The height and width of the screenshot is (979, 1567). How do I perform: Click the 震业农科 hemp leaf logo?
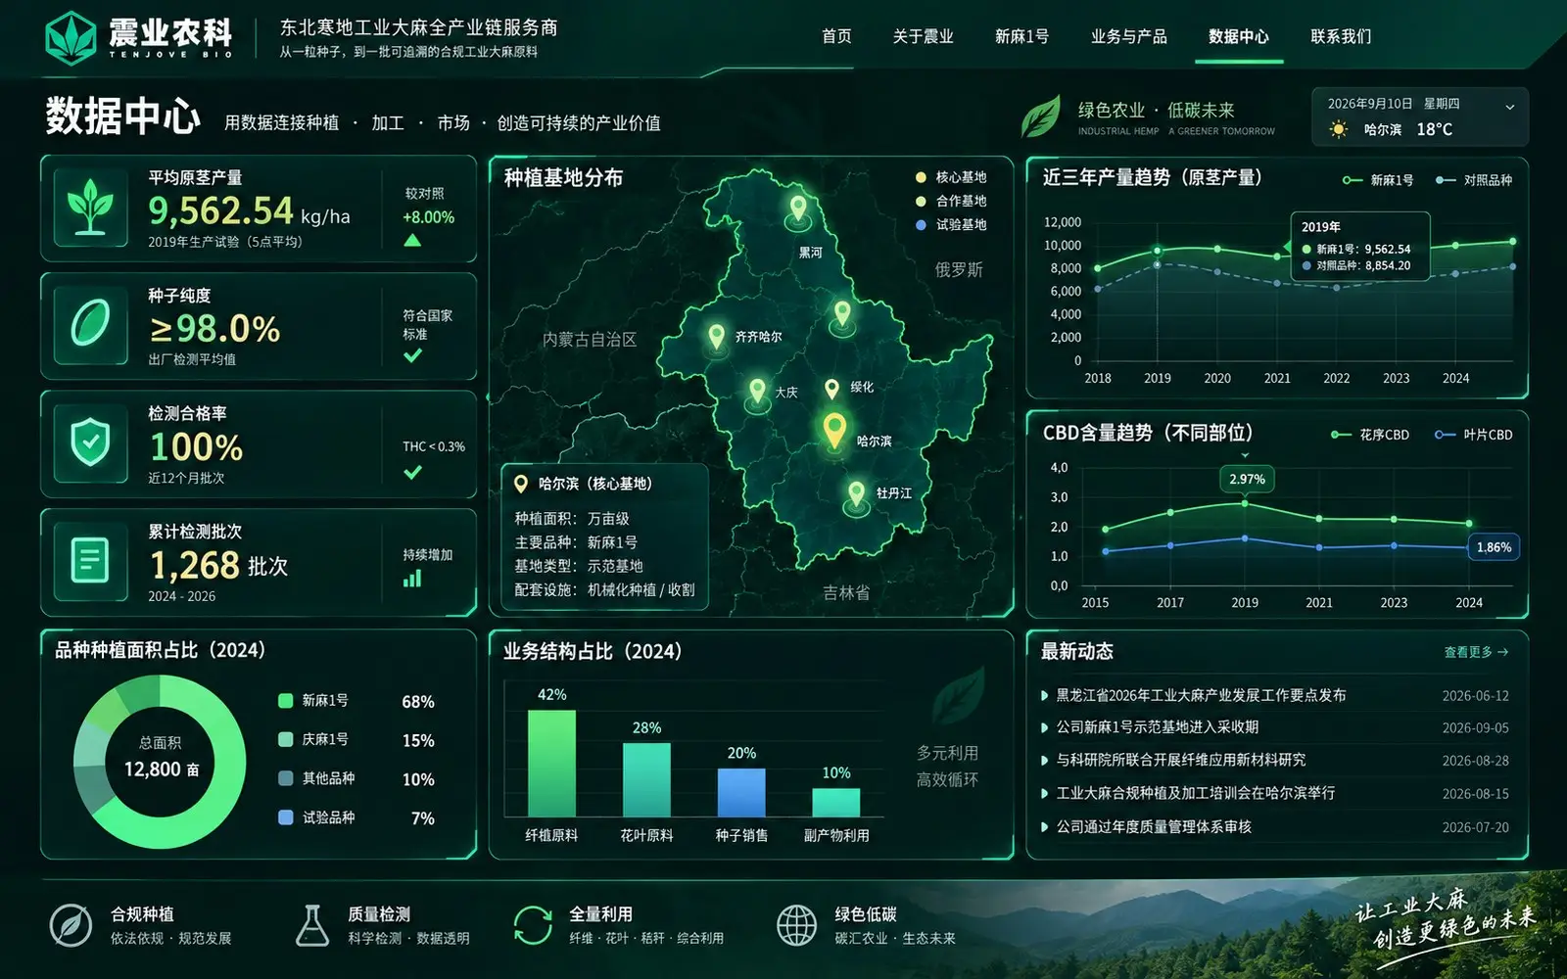(x=71, y=38)
